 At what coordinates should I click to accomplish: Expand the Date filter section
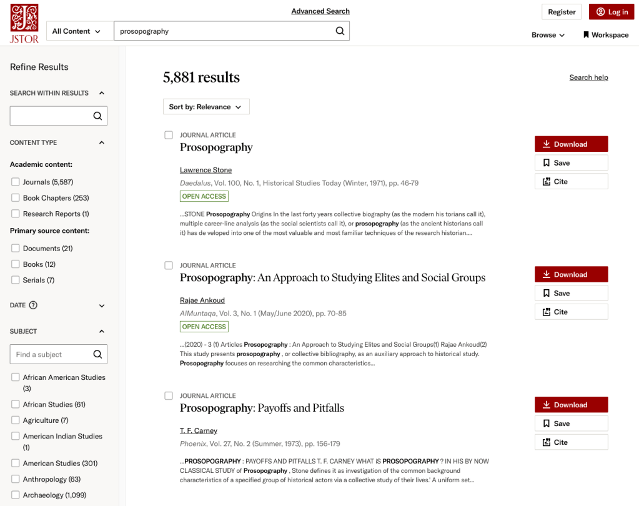point(102,306)
